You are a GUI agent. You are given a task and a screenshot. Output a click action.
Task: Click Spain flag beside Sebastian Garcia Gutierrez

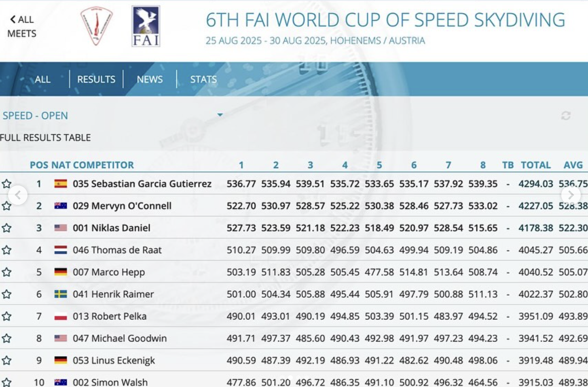[x=61, y=184]
